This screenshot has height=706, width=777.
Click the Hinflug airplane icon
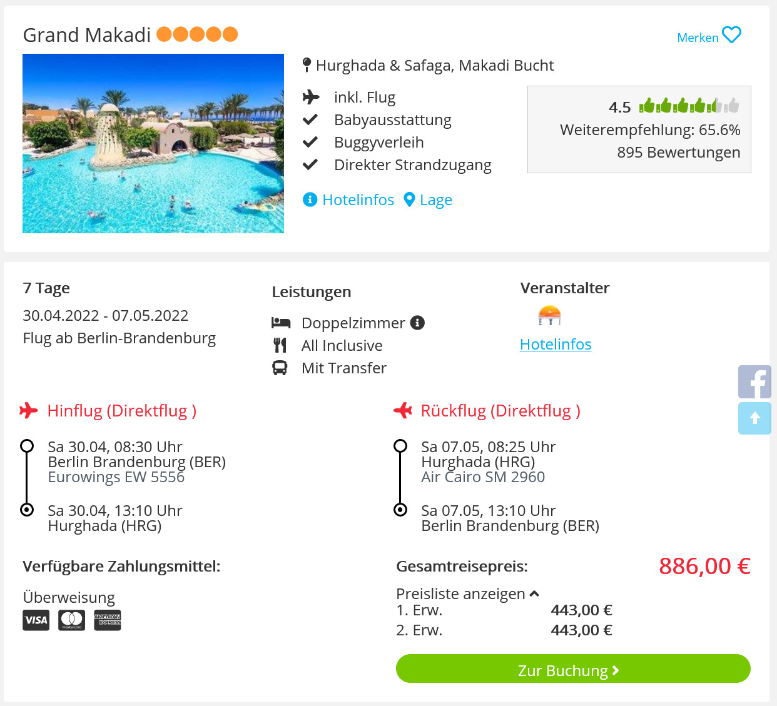click(x=29, y=411)
